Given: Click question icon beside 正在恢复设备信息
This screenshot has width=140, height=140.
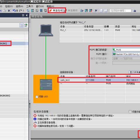Looking at the screenshot, I should (x=35, y=123).
